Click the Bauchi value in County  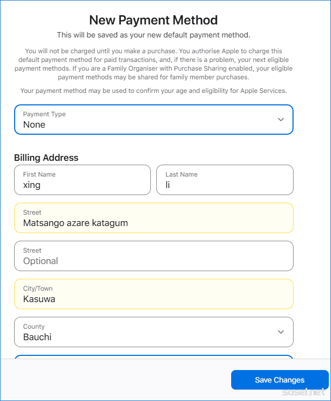[x=37, y=337]
